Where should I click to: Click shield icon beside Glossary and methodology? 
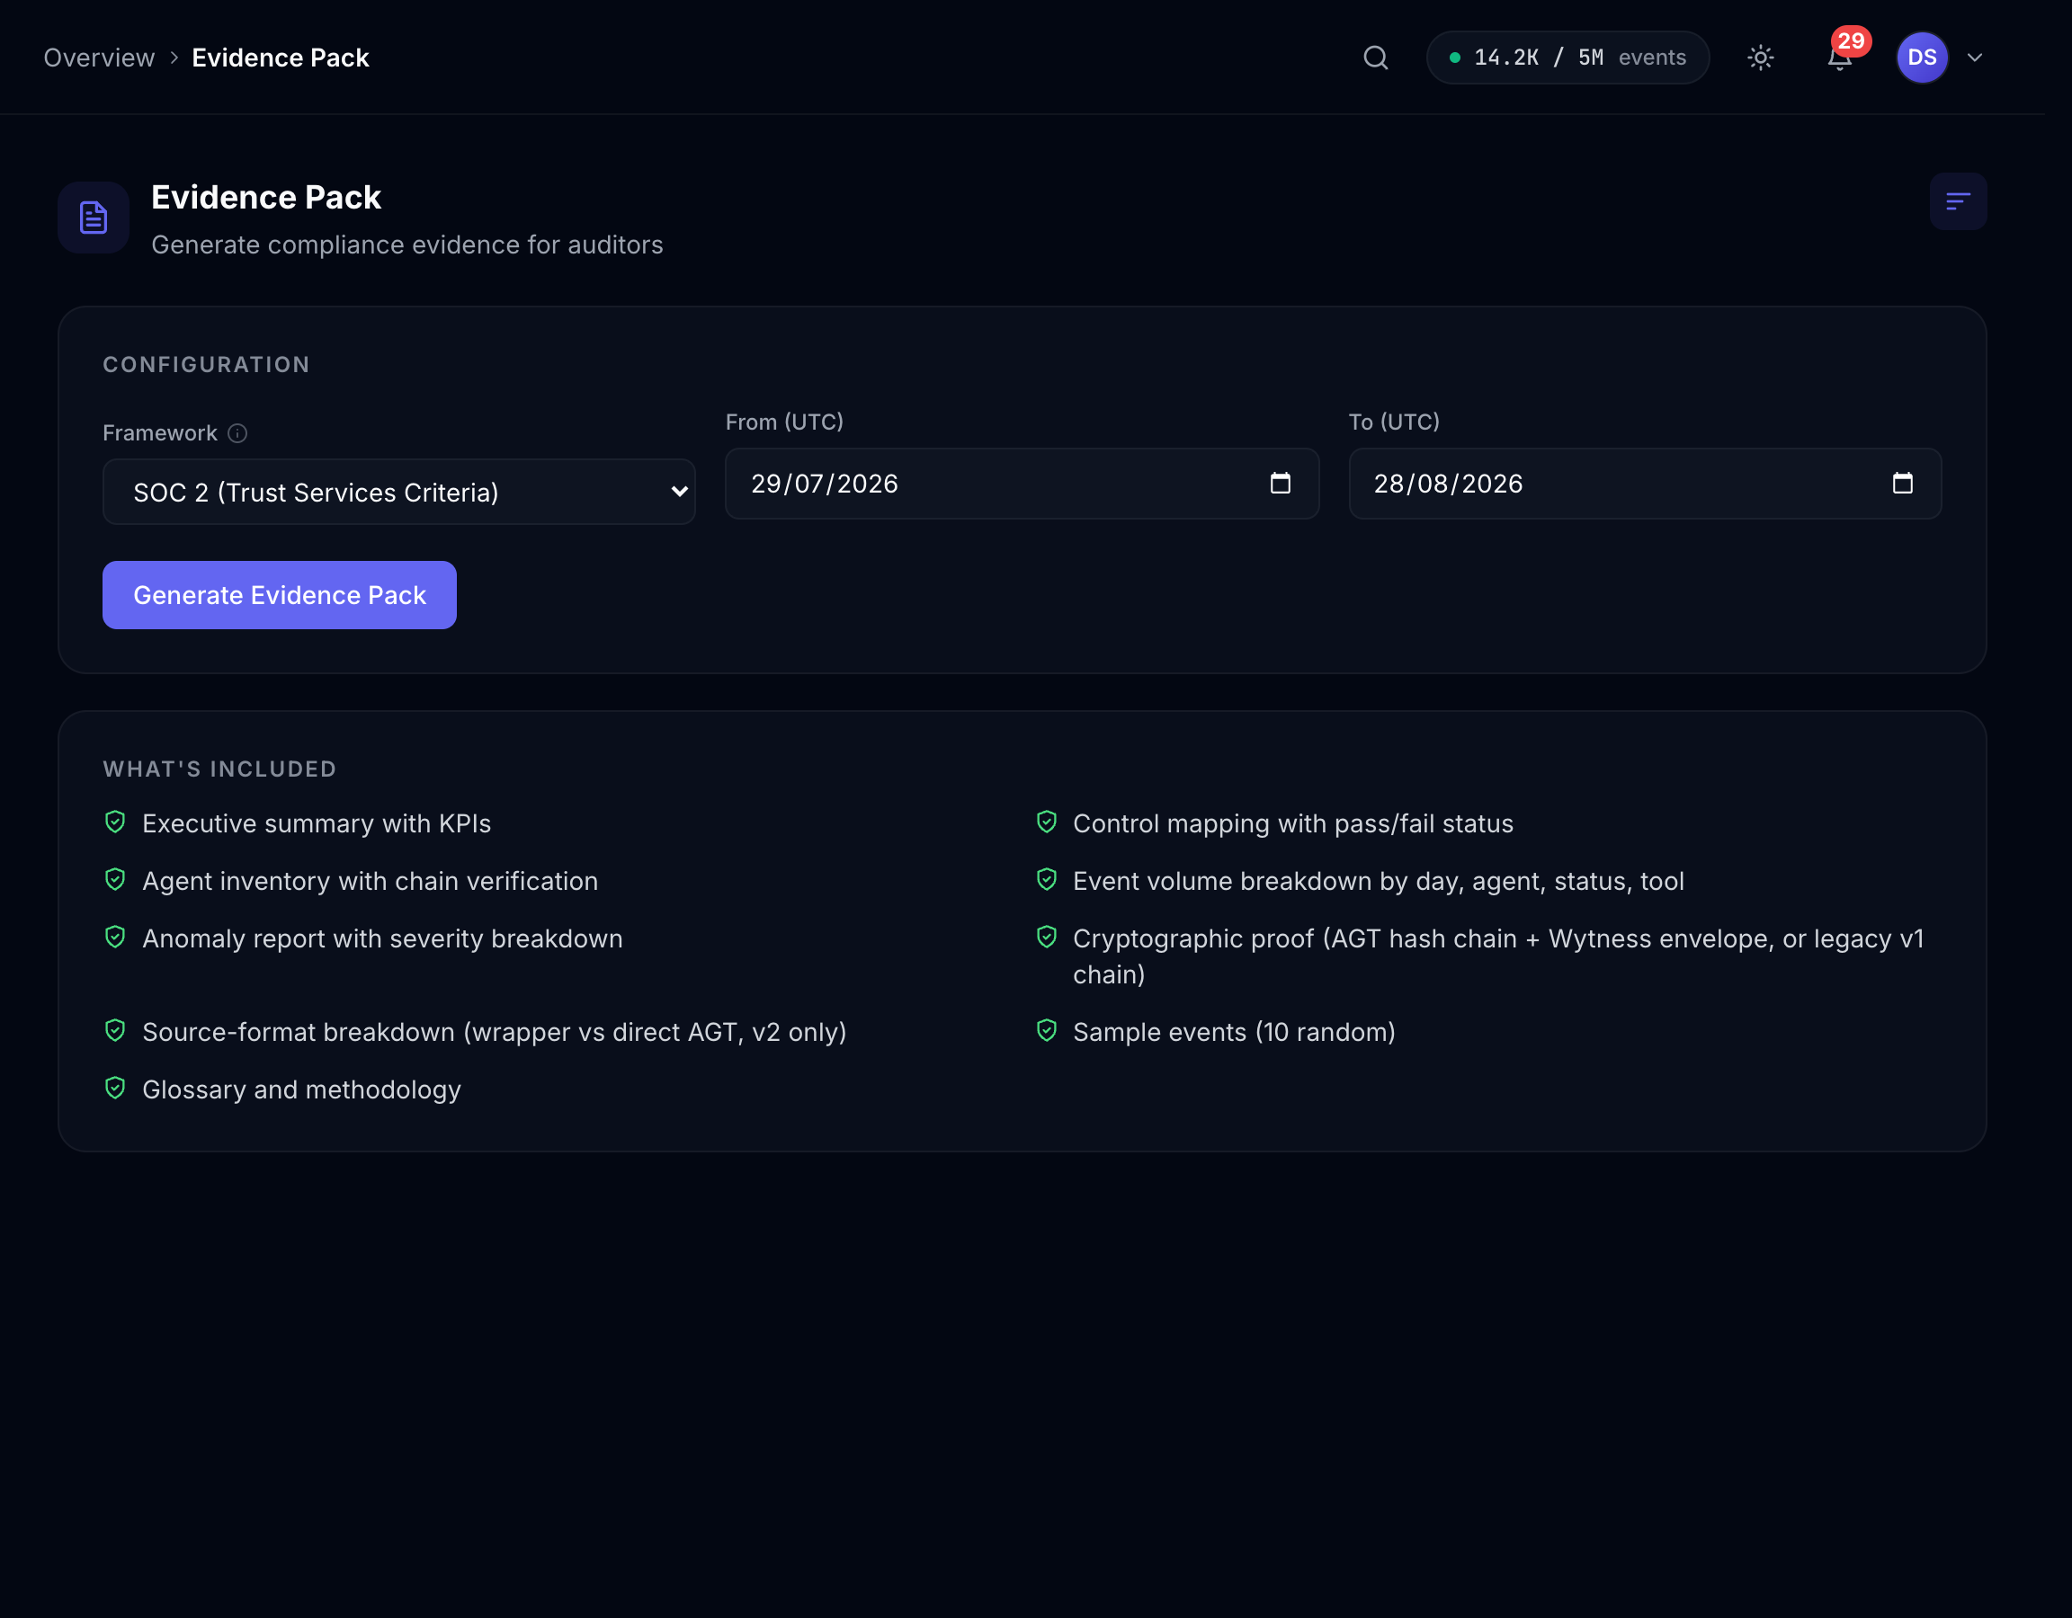coord(115,1089)
